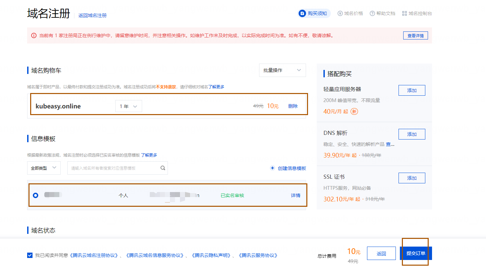Click 已实名审核 status text
This screenshot has height=267, width=486.
click(x=232, y=195)
